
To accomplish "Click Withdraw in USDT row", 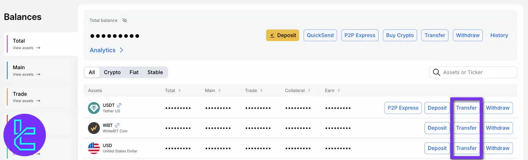I will (x=498, y=108).
